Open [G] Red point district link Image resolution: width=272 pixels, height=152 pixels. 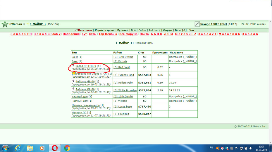[x=122, y=67]
